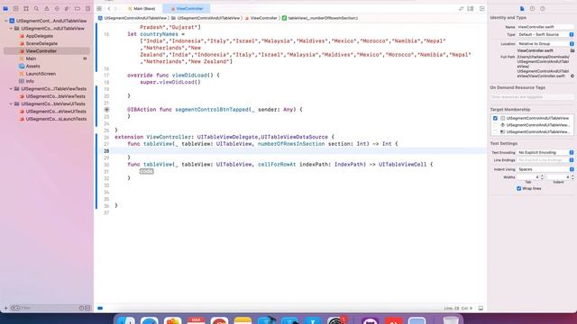Open Photos app in the Dock
Viewport: 577px width, 324px height.
point(172,320)
